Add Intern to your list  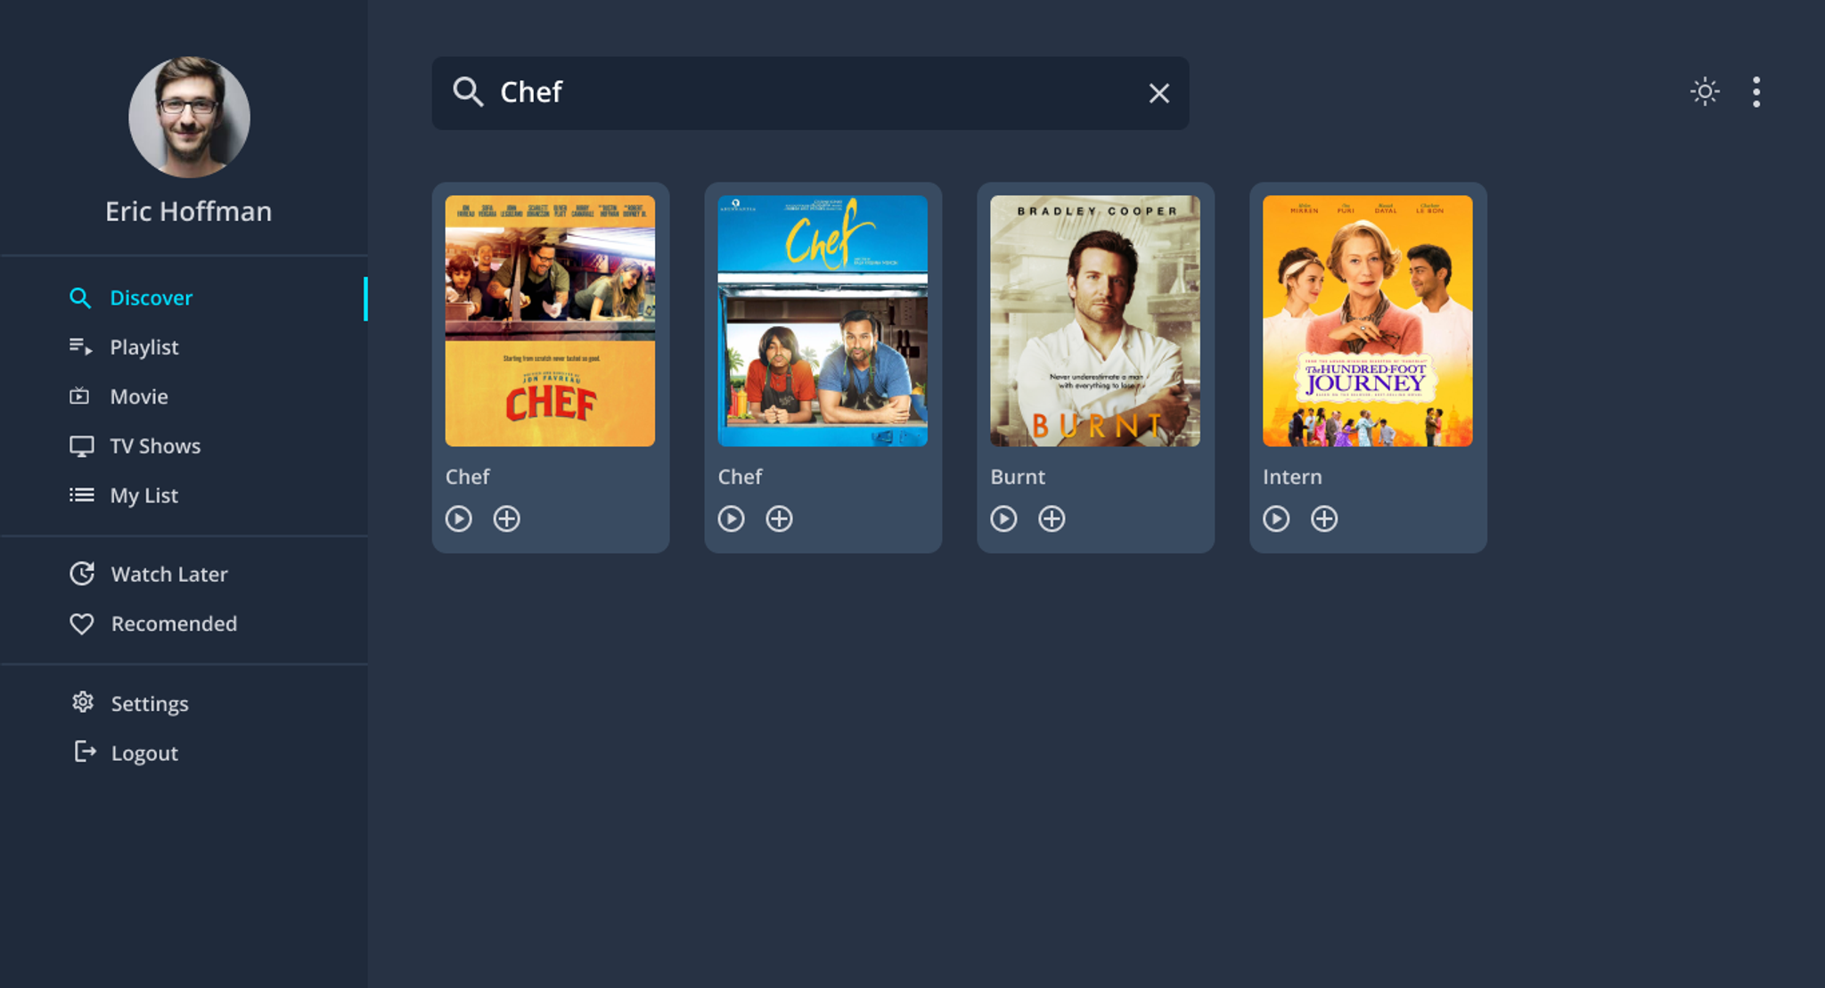pyautogui.click(x=1325, y=518)
